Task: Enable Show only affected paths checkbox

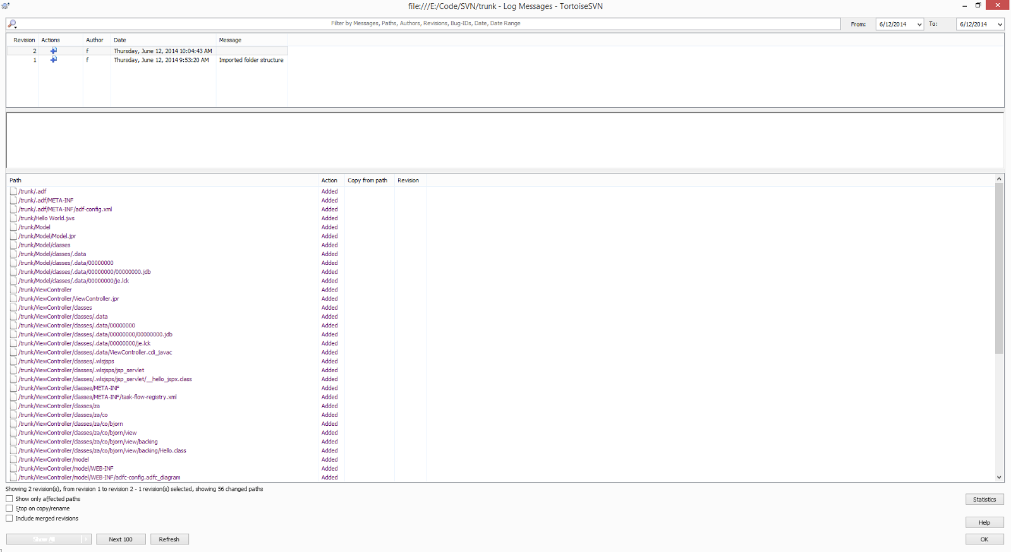Action: click(x=9, y=499)
